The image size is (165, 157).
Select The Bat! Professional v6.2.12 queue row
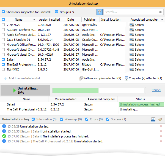(82, 109)
